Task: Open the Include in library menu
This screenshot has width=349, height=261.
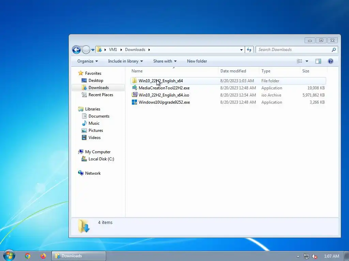Action: pos(125,61)
